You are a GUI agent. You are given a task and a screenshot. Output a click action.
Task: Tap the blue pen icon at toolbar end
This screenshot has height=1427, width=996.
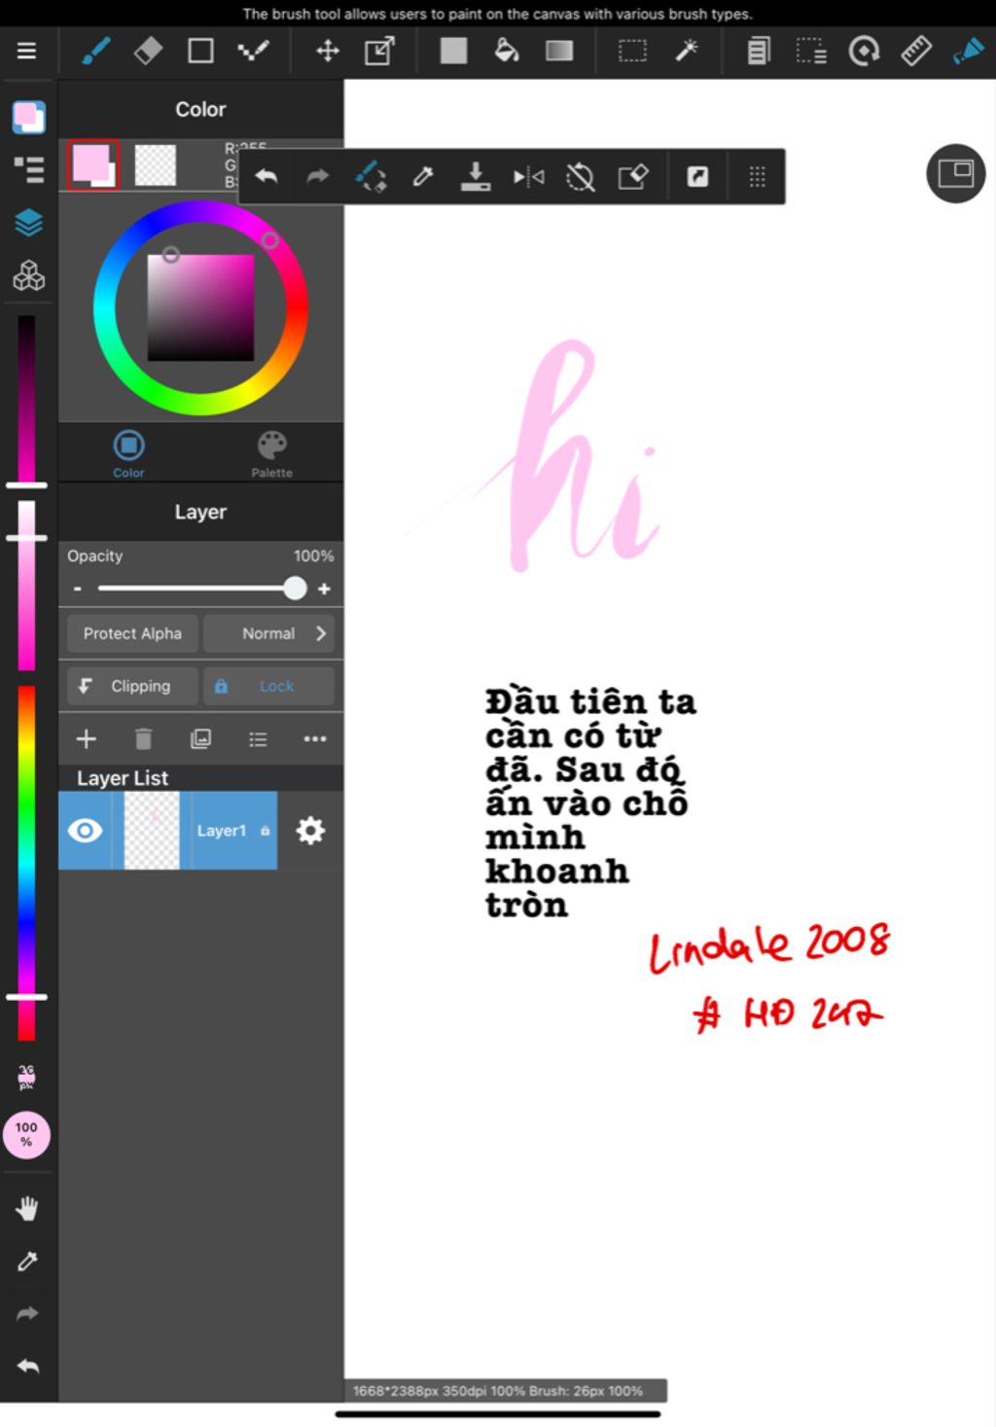click(969, 51)
